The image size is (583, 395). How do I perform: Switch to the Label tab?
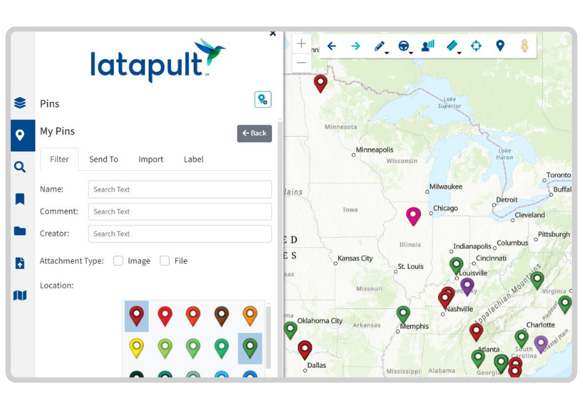[x=193, y=159]
